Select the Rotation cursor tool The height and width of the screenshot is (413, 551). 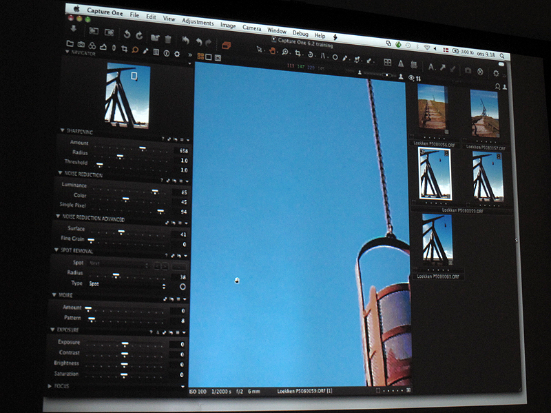pos(311,54)
